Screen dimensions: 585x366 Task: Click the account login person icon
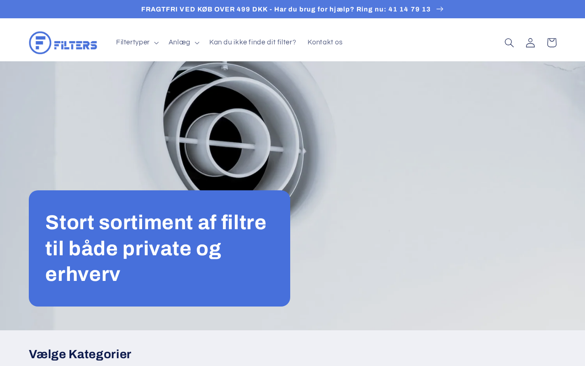point(530,43)
